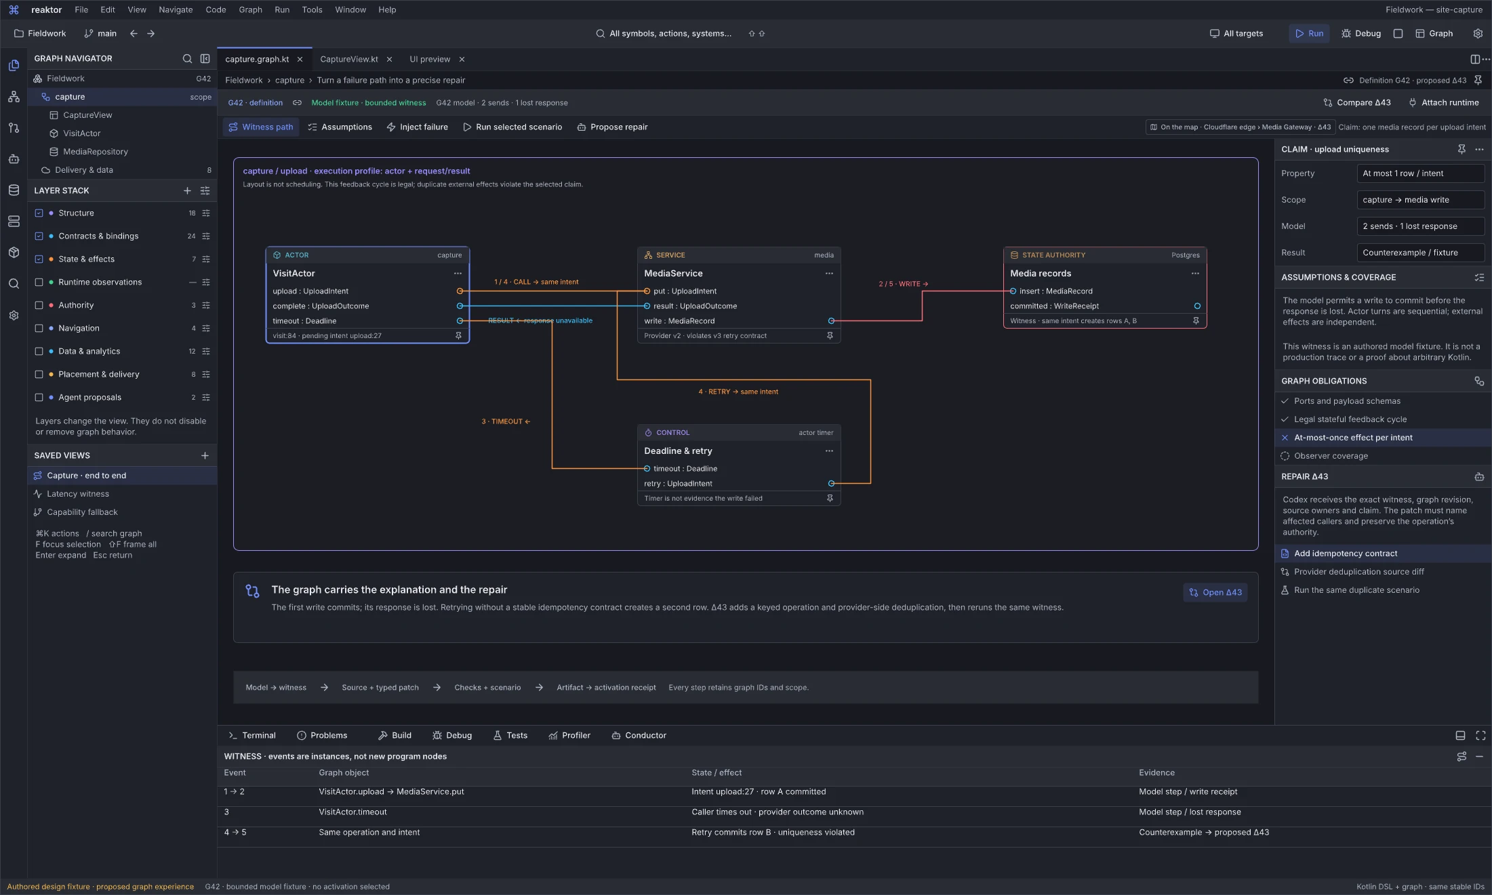Open the All targets selector
This screenshot has width=1492, height=895.
(1236, 33)
